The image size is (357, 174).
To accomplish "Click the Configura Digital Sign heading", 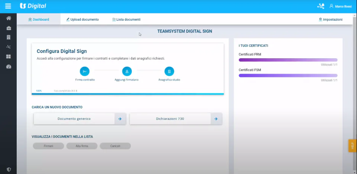I will 62,51.
